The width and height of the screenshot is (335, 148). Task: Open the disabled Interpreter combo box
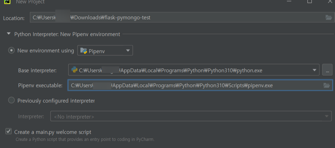(191, 116)
